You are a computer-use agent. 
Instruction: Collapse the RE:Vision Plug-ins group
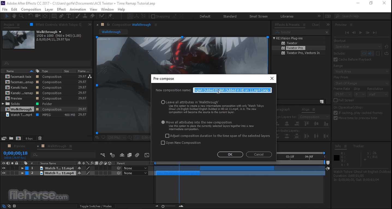point(274,38)
